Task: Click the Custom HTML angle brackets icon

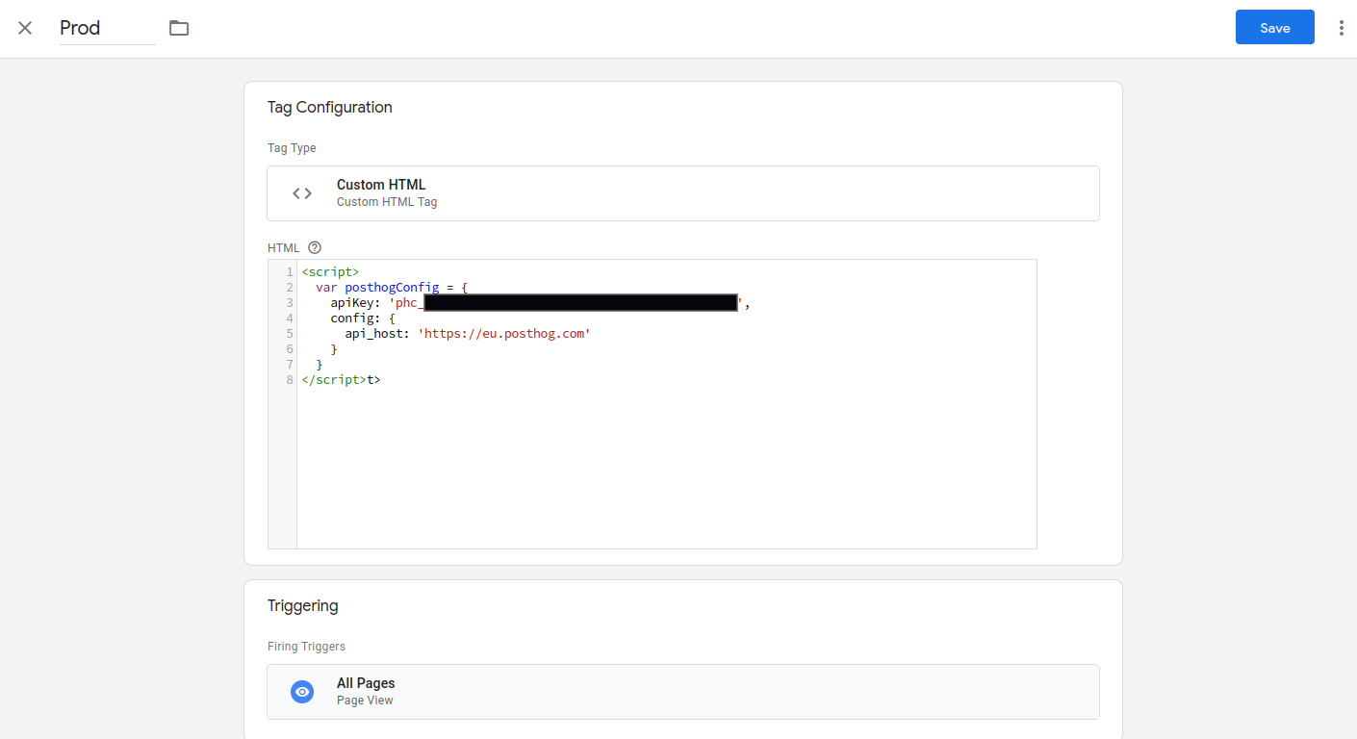Action: pos(301,192)
